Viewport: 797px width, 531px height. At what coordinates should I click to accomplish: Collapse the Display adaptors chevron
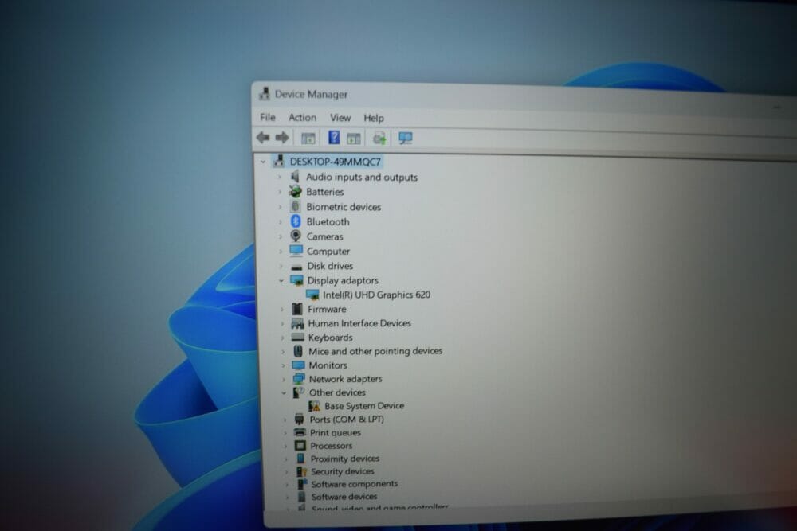pos(281,280)
